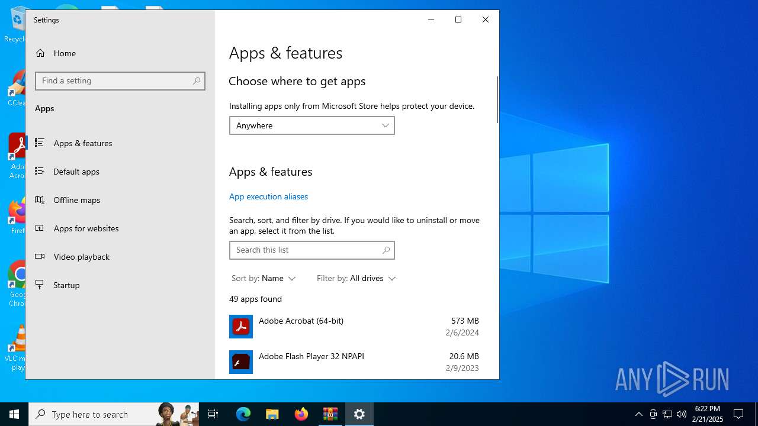This screenshot has height=426, width=758.
Task: Click Settings gear in taskbar
Action: [x=359, y=414]
